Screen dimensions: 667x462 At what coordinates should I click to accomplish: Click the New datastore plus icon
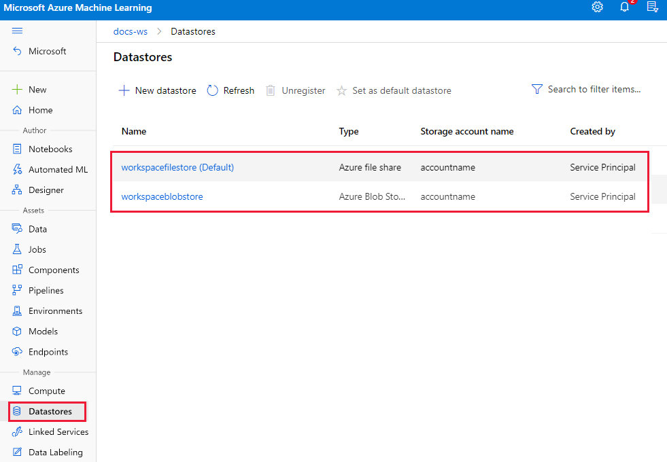(x=124, y=90)
